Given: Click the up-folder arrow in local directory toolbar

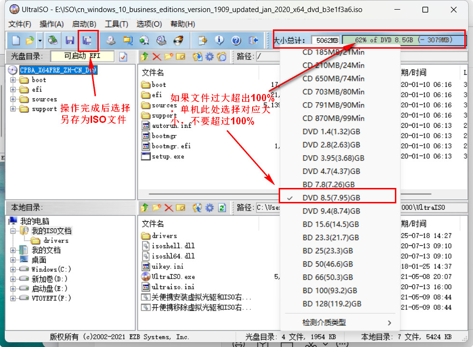Looking at the screenshot, I should click(144, 208).
